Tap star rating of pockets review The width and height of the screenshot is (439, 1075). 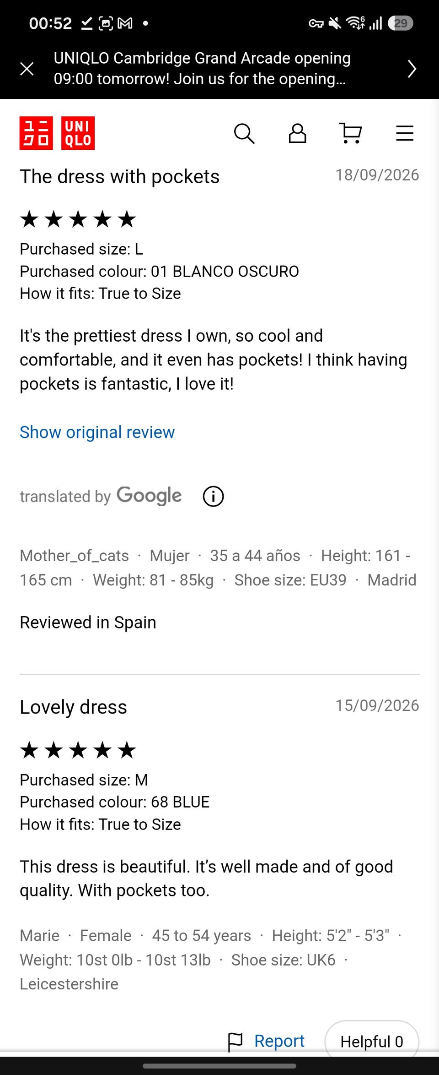[x=78, y=219]
